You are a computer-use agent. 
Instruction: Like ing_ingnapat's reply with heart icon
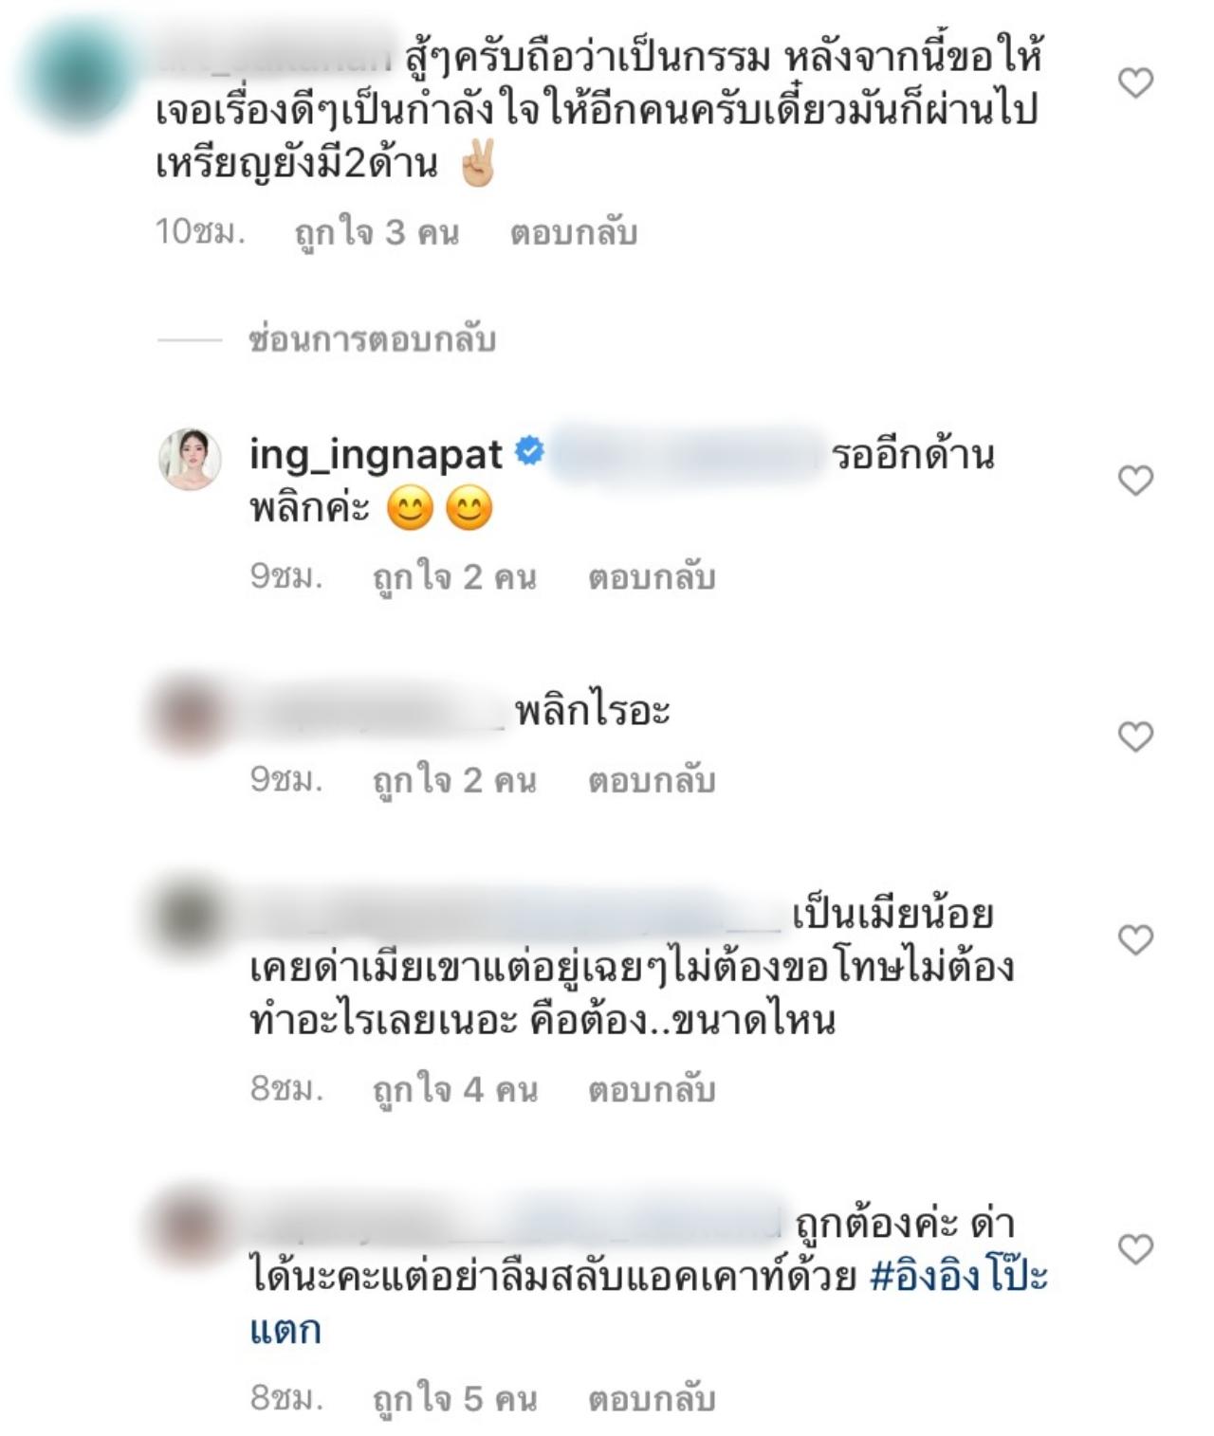pos(1135,481)
